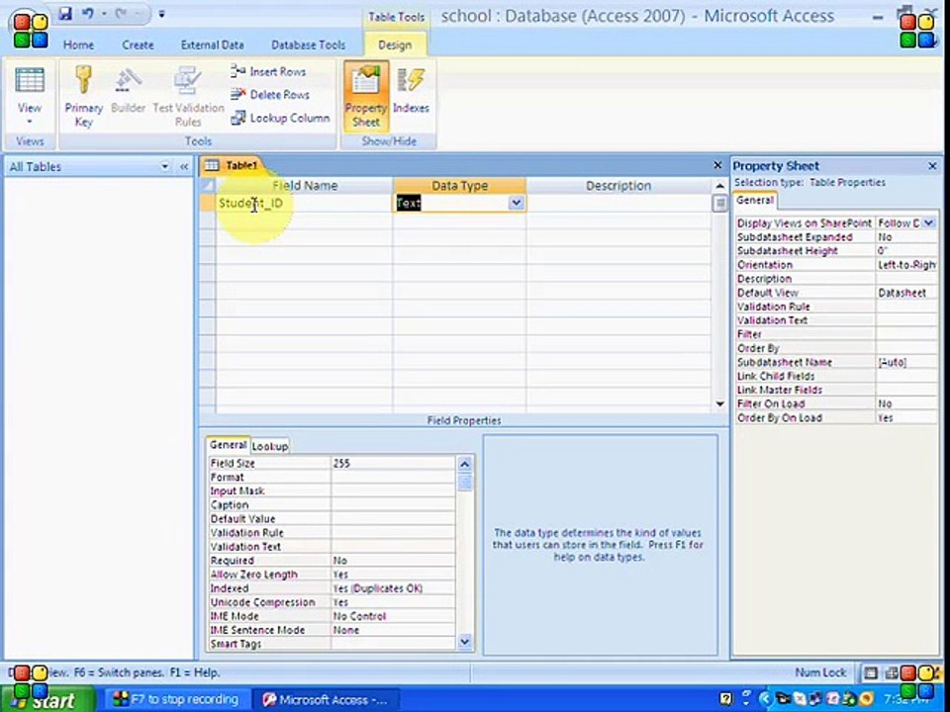Image resolution: width=950 pixels, height=712 pixels.
Task: Open the Indexes lightning icon
Action: [411, 91]
